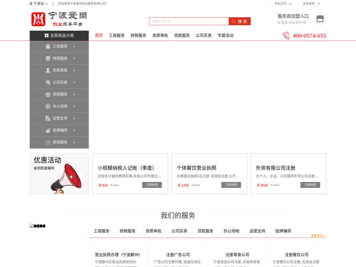Open 营业执照办理（宁波鄞州） service
This screenshot has height=267, width=356.
coord(117,255)
